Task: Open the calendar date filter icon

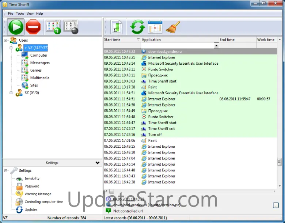Action: pos(155,27)
